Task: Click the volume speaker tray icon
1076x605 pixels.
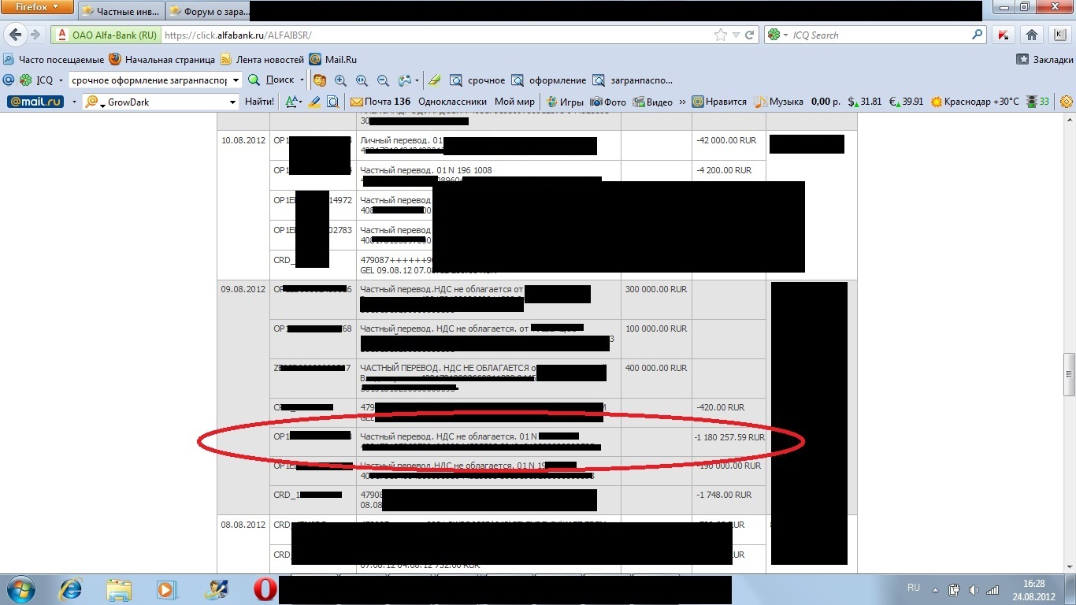Action: point(974,589)
